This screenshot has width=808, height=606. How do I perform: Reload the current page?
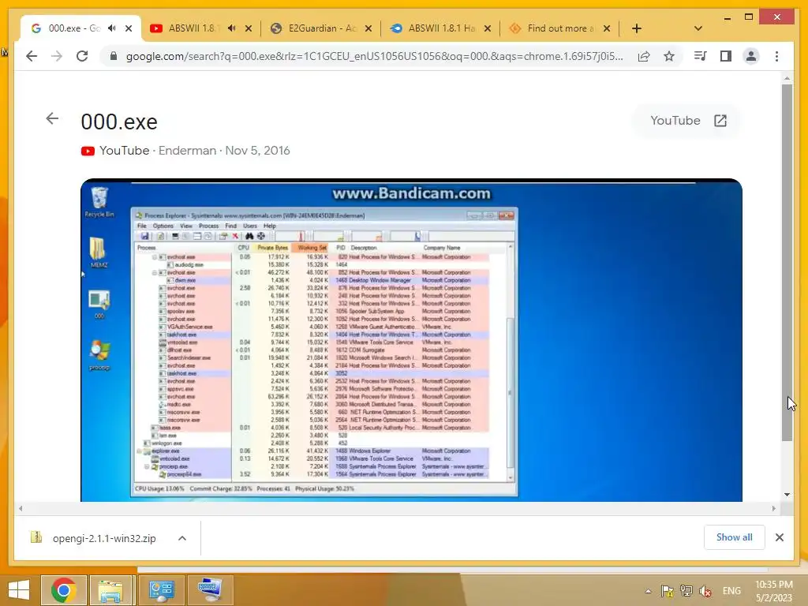pos(82,56)
